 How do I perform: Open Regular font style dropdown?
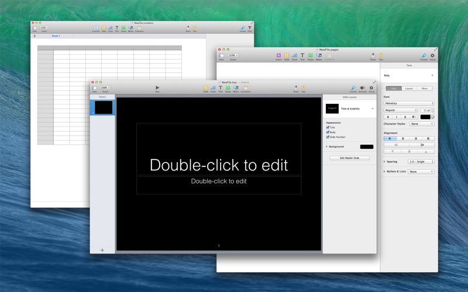401,110
